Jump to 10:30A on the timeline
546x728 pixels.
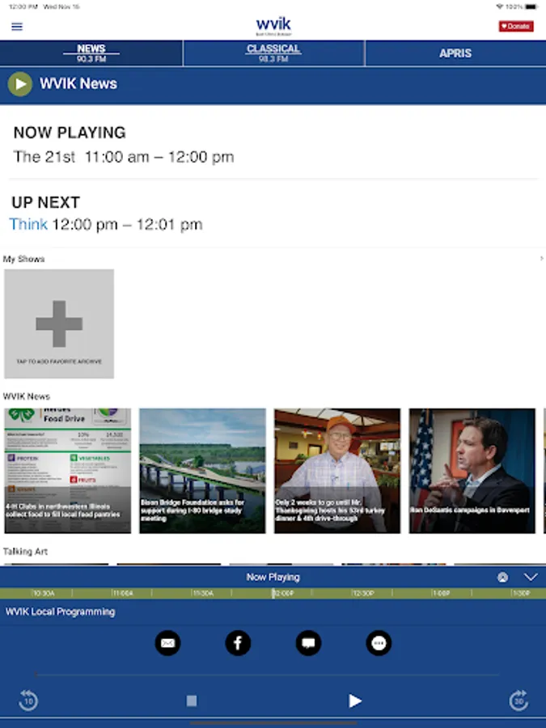point(43,594)
